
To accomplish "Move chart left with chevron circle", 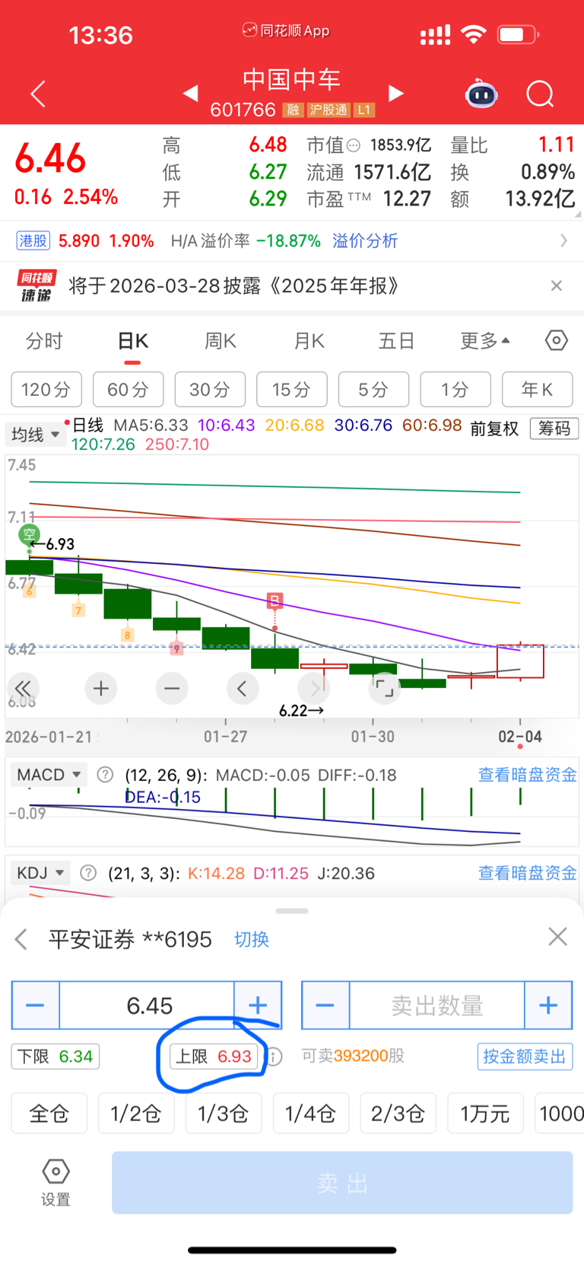I will click(x=242, y=689).
